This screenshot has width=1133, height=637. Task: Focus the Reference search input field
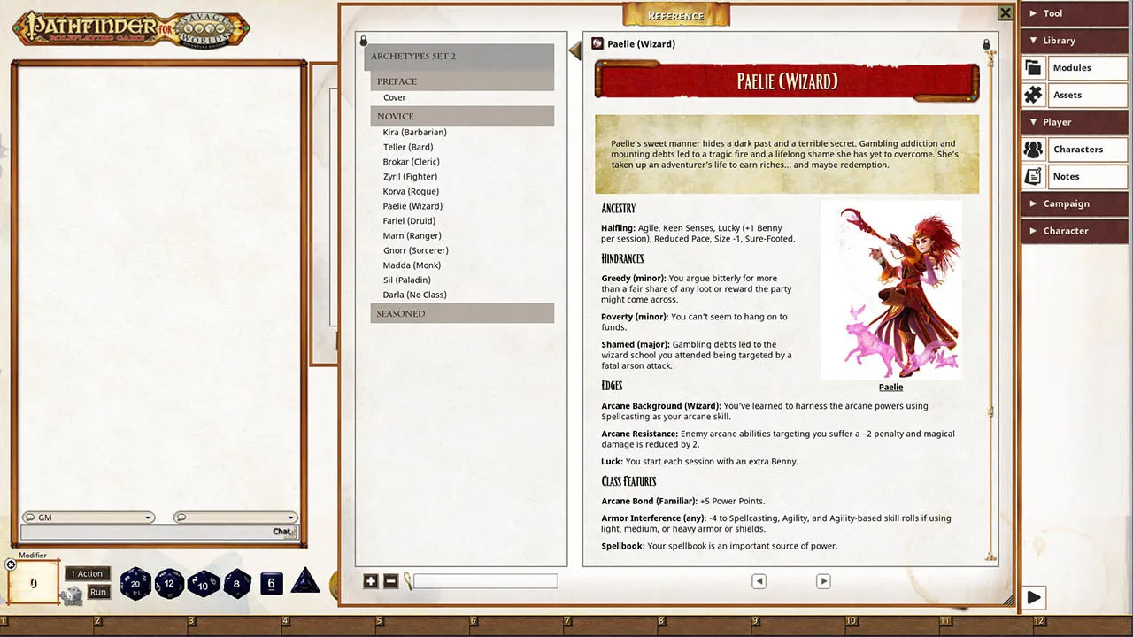(485, 581)
